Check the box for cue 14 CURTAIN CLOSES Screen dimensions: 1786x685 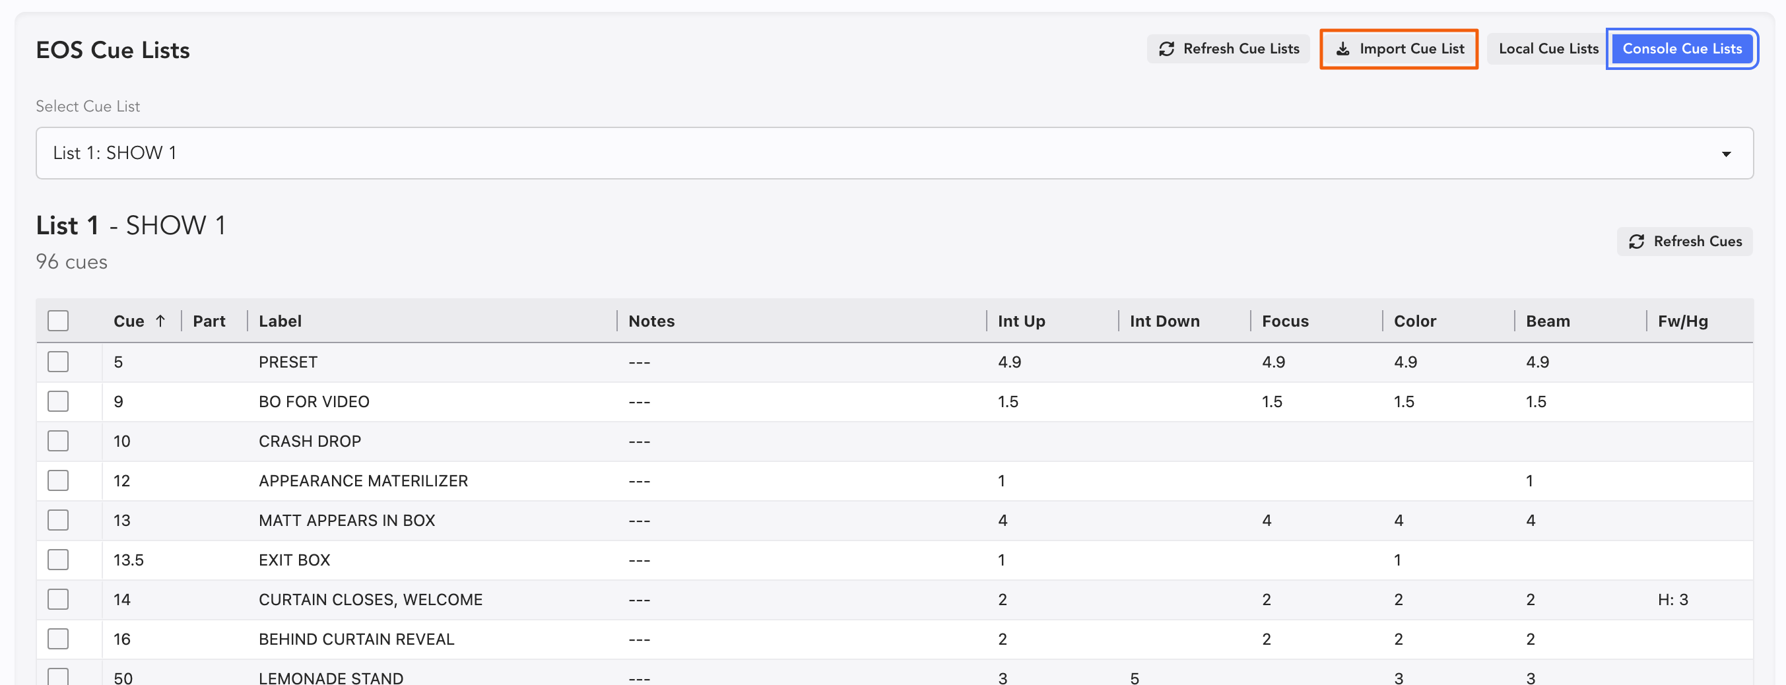click(x=58, y=599)
